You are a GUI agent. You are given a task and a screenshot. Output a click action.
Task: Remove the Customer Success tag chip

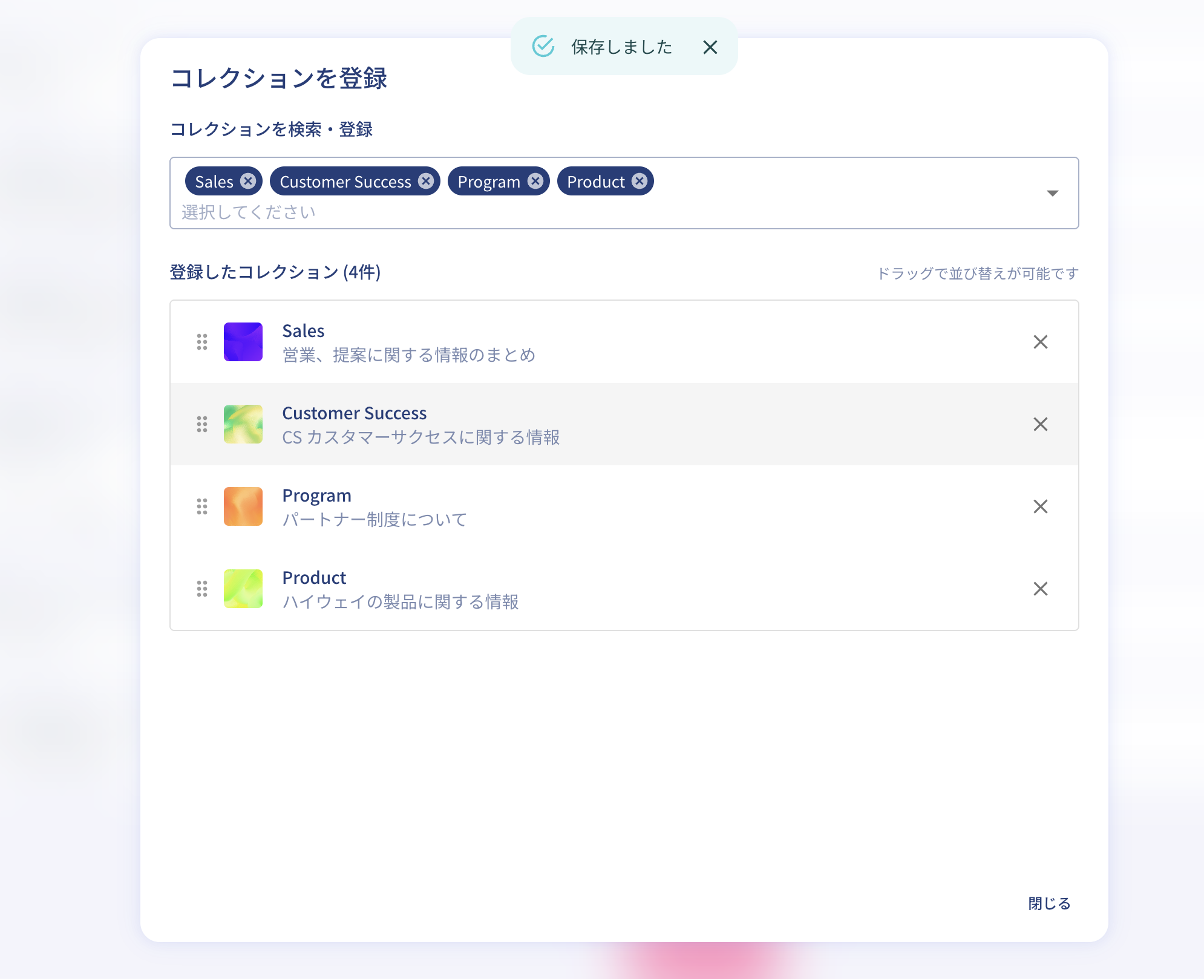(x=426, y=181)
